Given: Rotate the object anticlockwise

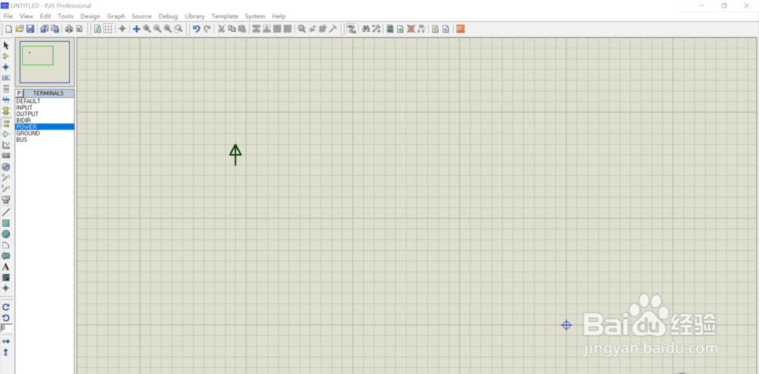Looking at the screenshot, I should point(6,318).
